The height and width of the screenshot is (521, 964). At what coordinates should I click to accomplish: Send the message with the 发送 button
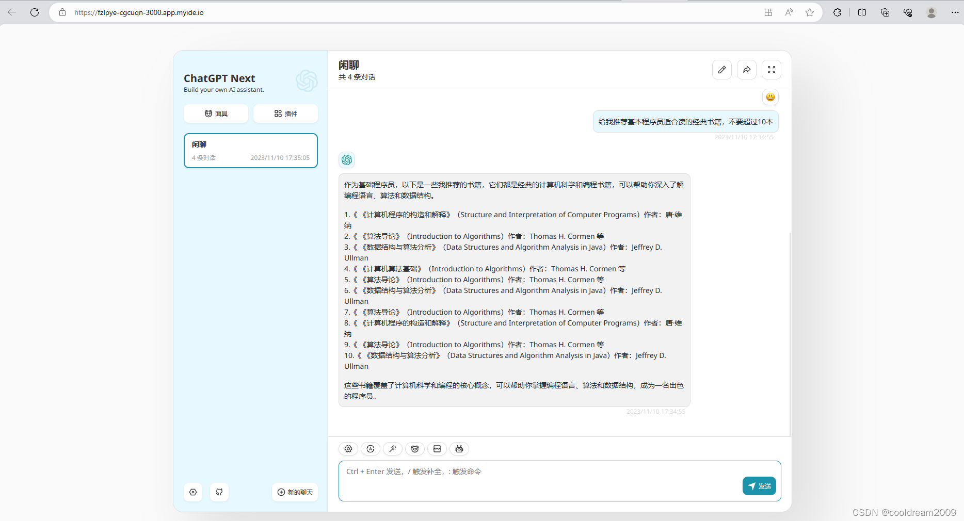pyautogui.click(x=759, y=486)
